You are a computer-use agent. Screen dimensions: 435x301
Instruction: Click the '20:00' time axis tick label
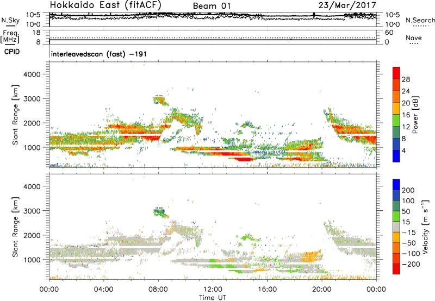coord(321,290)
